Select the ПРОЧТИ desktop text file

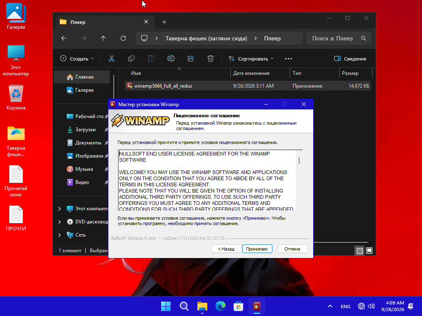point(16,218)
